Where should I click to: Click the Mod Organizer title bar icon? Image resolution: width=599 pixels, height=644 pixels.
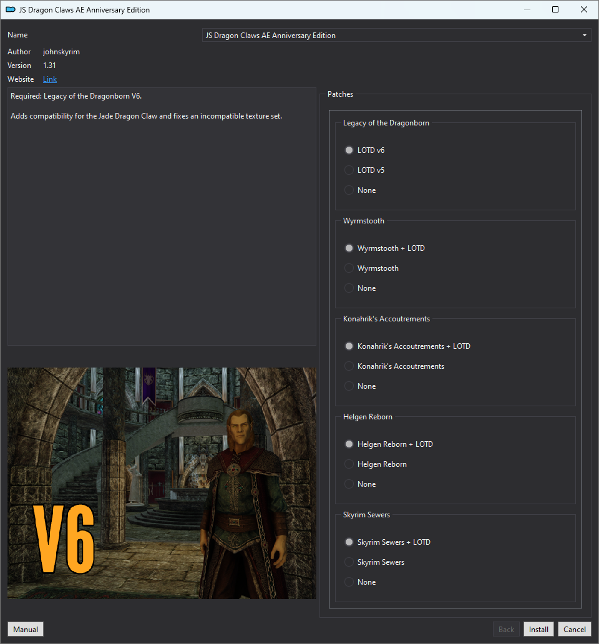[x=11, y=9]
